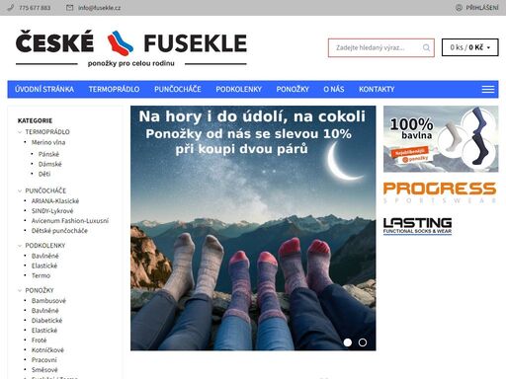Open Froté socks subcategory

pos(39,341)
